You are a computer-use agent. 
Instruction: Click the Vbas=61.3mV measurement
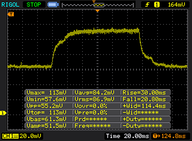pyautogui.click(x=46, y=119)
